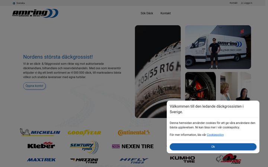
Task: Click the globe flag icon beside Svenska
Action: point(14,3)
